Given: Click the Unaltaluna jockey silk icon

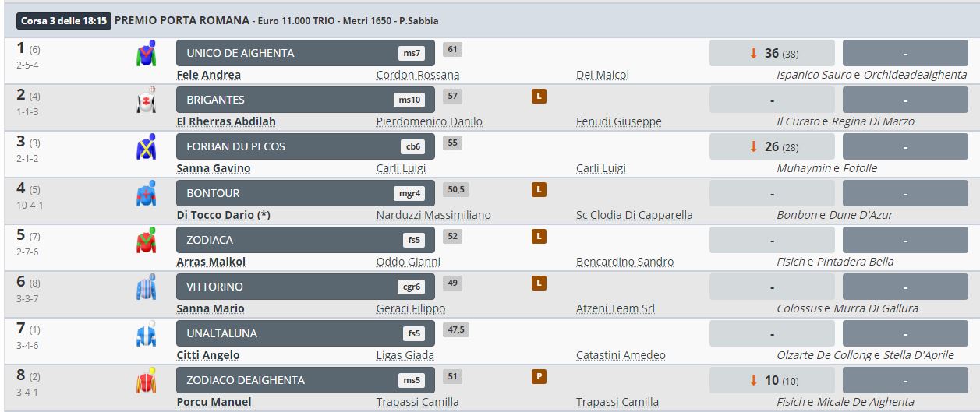Looking at the screenshot, I should point(146,334).
